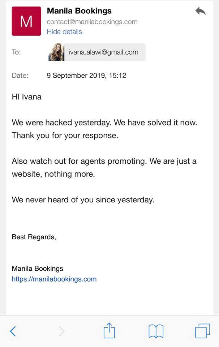Image resolution: width=219 pixels, height=347 pixels.
Task: Open the share sheet icon
Action: coord(109,330)
